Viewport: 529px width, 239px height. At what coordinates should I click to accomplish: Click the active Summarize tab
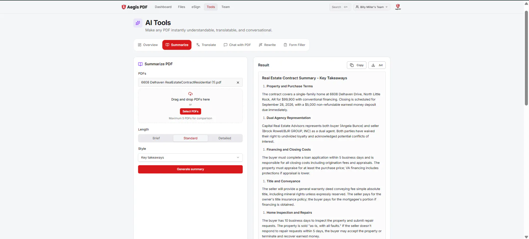click(177, 45)
